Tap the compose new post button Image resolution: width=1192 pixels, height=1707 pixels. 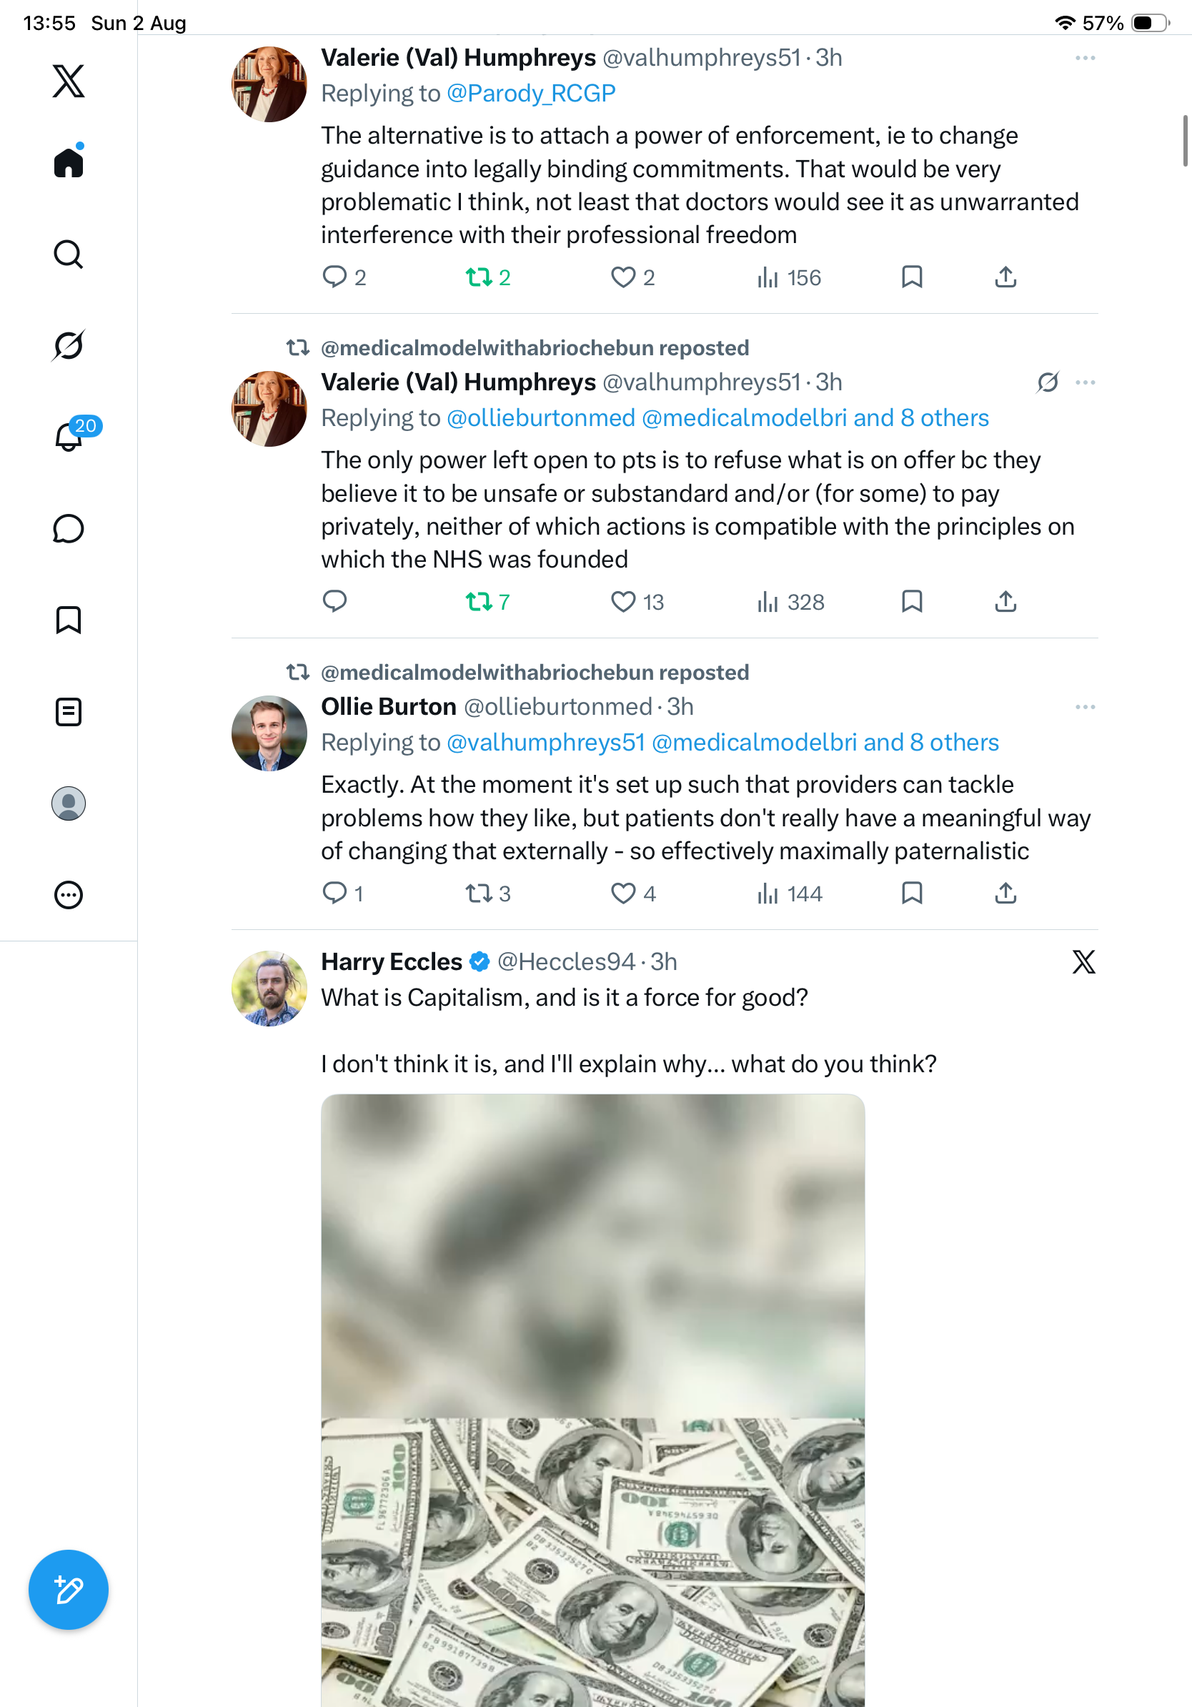point(69,1590)
